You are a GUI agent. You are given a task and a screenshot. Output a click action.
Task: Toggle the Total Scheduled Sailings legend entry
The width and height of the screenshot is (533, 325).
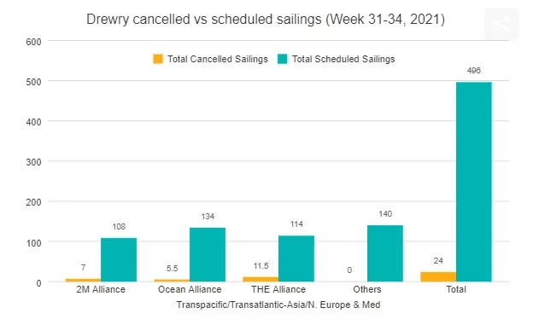pyautogui.click(x=337, y=59)
